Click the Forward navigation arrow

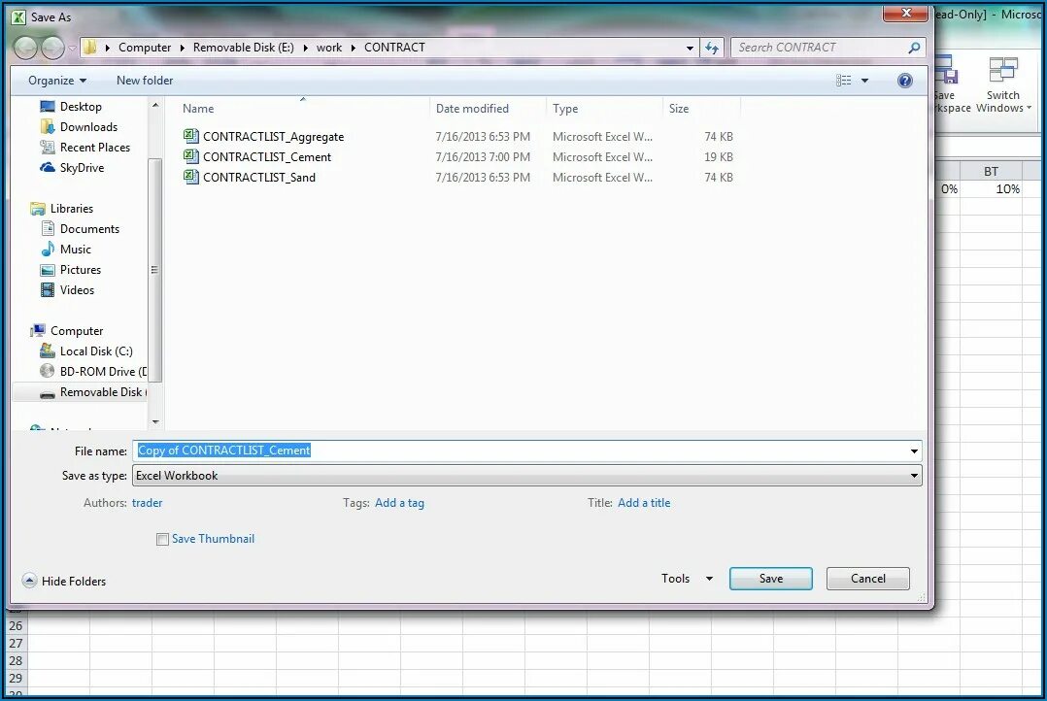[52, 48]
